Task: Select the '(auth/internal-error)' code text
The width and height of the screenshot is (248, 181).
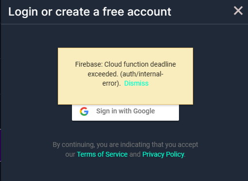Action: click(x=133, y=79)
